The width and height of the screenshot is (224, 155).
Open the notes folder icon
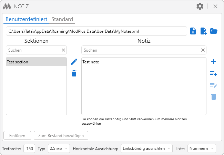click(214, 31)
